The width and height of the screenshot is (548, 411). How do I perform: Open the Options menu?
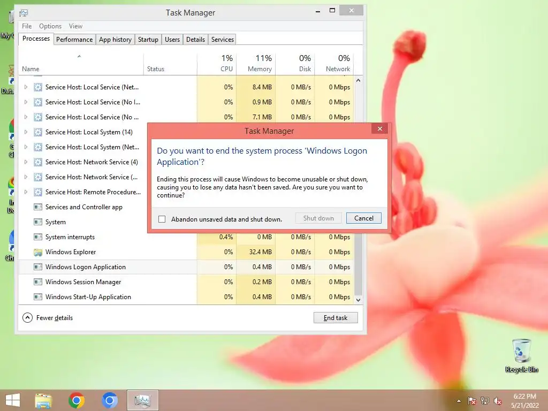coord(50,26)
